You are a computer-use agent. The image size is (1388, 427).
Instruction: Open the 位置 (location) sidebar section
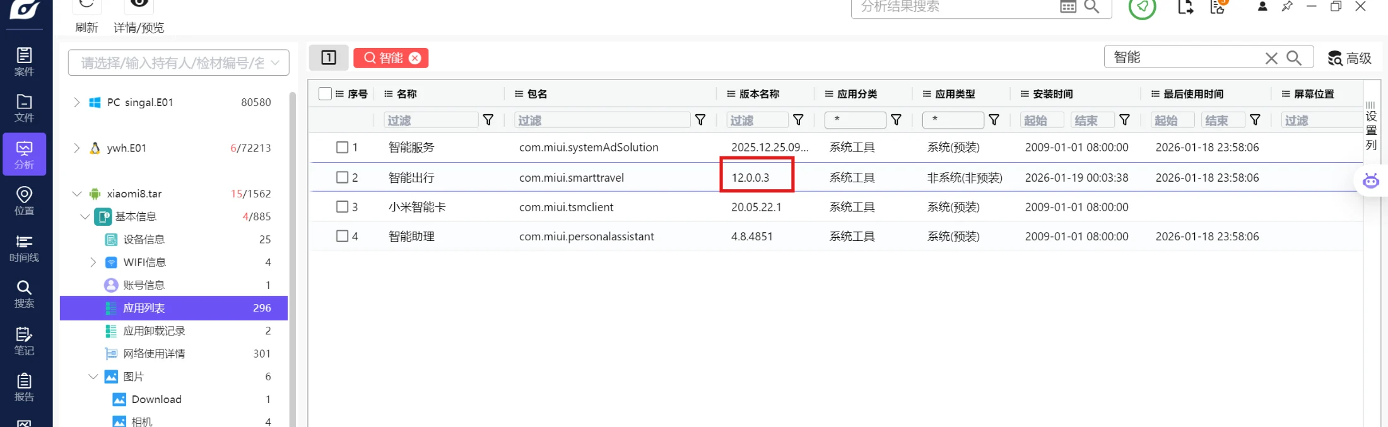click(24, 201)
